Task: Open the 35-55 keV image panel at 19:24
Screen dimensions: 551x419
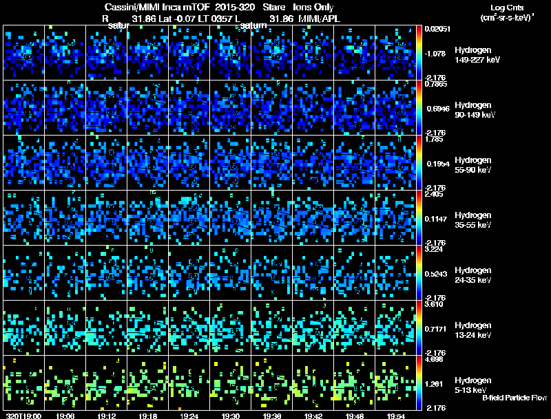Action: click(189, 218)
